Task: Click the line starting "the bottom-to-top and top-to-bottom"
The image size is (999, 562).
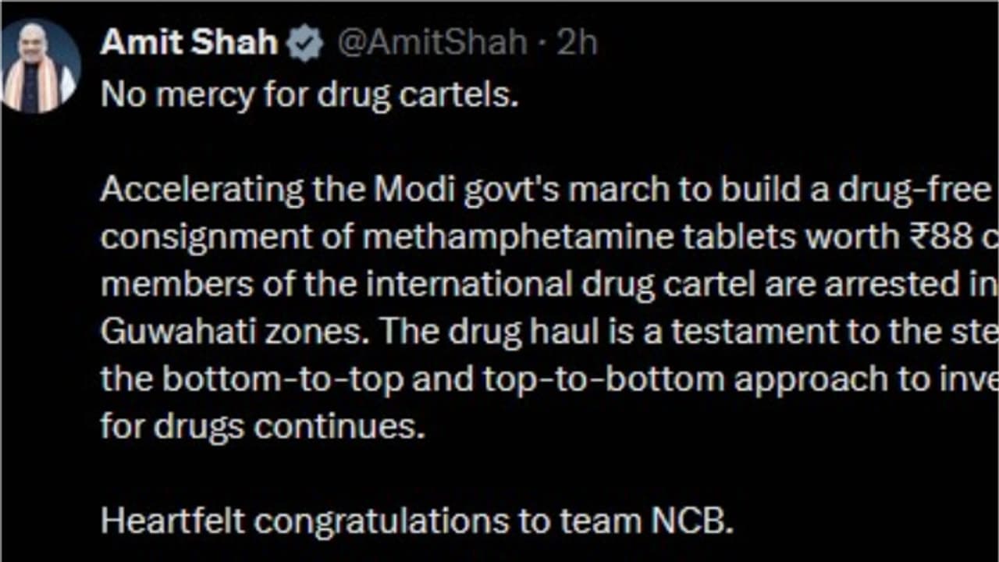Action: pyautogui.click(x=546, y=379)
